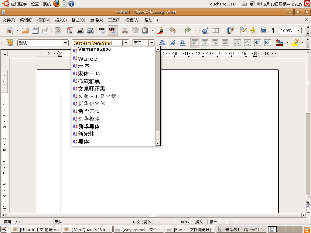Show Draw Functions toolbar
This screenshot has width=311, height=233.
(231, 31)
